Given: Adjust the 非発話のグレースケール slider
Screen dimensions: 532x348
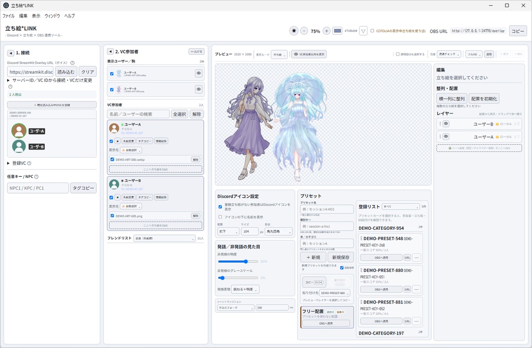Looking at the screenshot, I should pyautogui.click(x=238, y=278).
